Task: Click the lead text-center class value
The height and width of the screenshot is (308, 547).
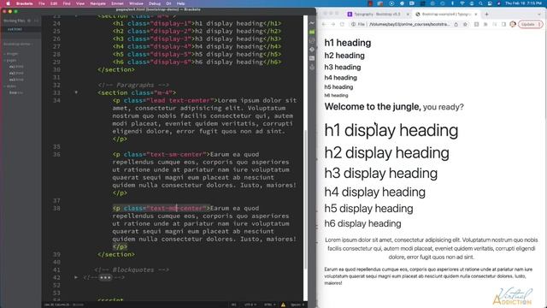Action: click(x=179, y=101)
